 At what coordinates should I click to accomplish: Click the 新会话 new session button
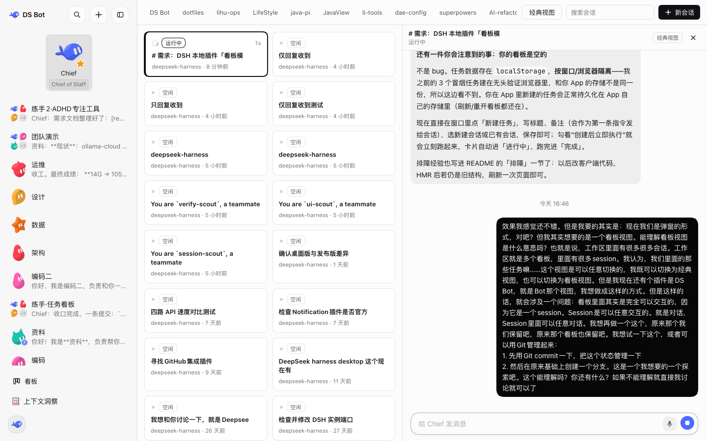(679, 12)
